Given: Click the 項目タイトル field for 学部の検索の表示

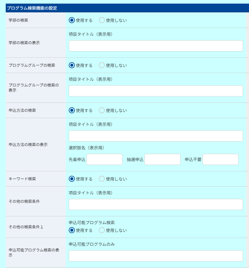Looking at the screenshot, I should pyautogui.click(x=156, y=46).
